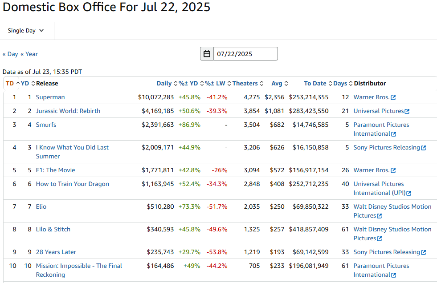
Task: Toggle the %± YD column sort arrows
Action: 202,84
